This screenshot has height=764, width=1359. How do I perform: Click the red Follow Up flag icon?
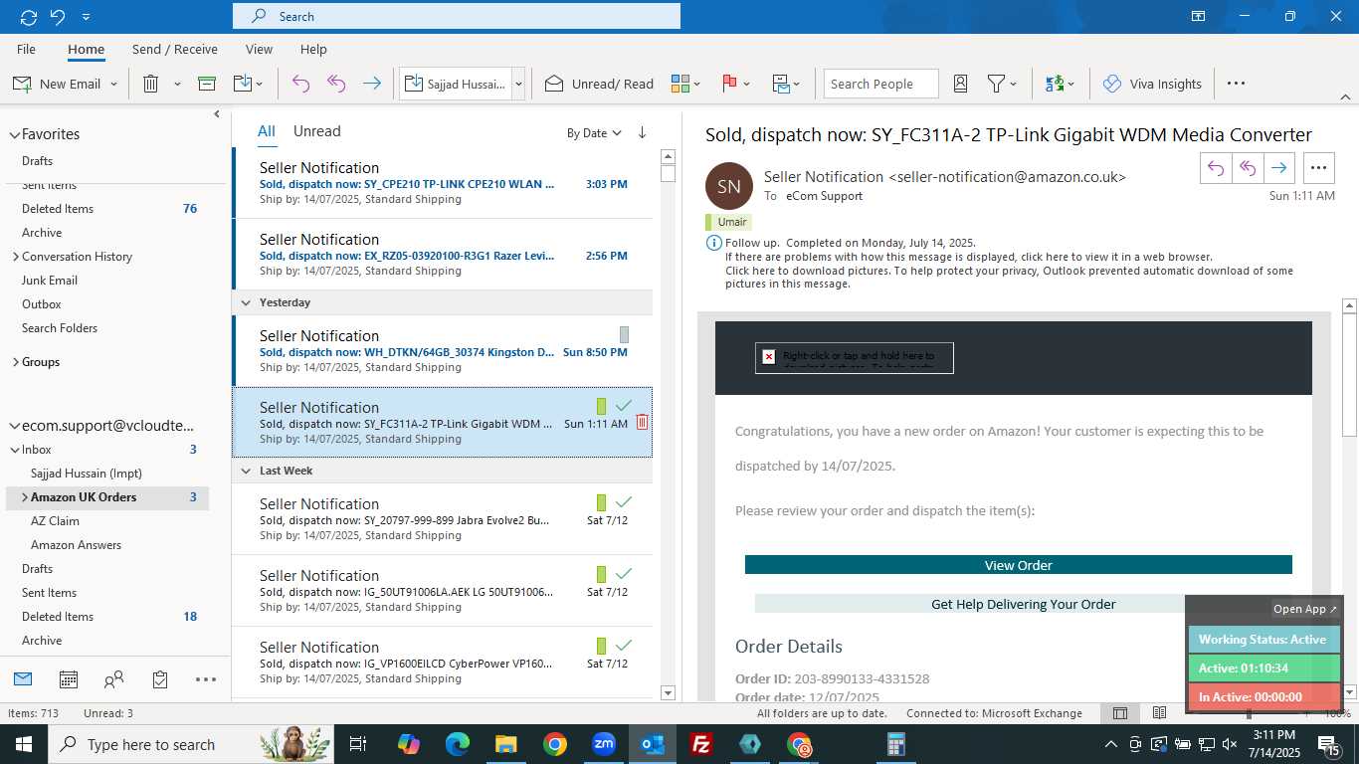coord(729,84)
